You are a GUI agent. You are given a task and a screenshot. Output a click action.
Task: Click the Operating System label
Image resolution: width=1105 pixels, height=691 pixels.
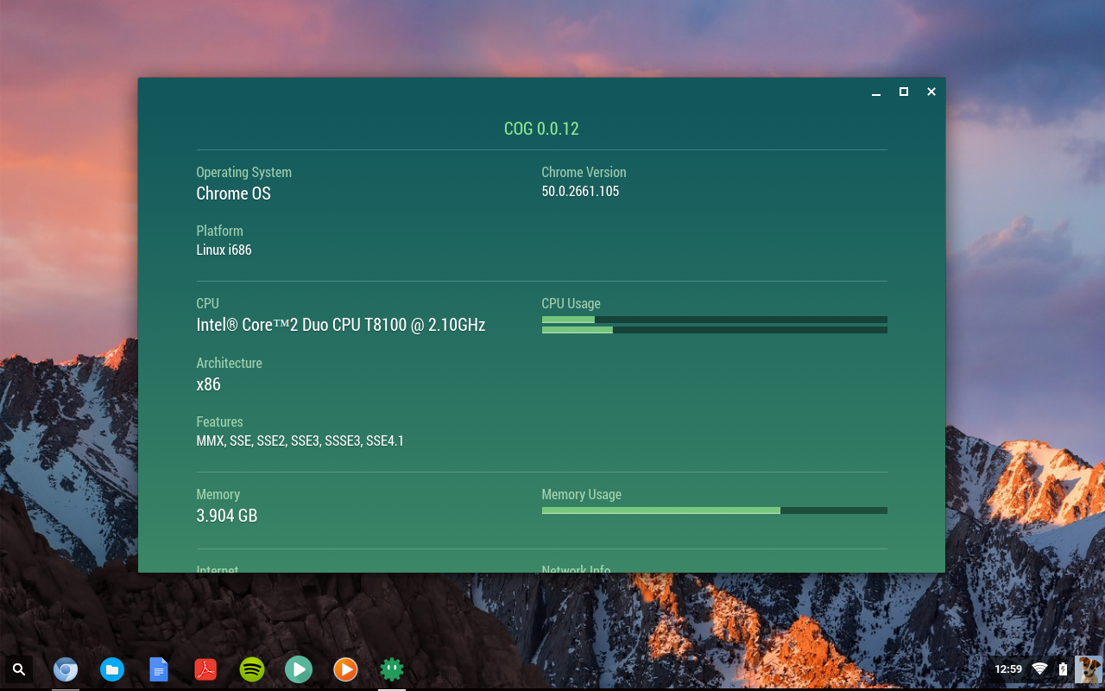244,173
